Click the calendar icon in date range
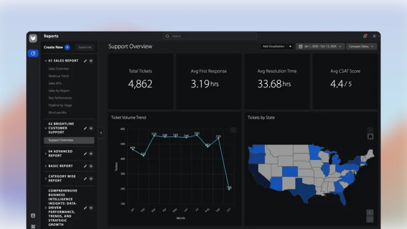This screenshot has height=229, width=407. click(x=300, y=46)
